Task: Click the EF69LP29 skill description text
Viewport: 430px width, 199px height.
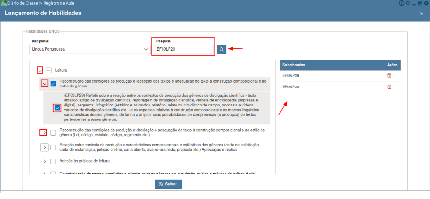Action: click(x=161, y=107)
